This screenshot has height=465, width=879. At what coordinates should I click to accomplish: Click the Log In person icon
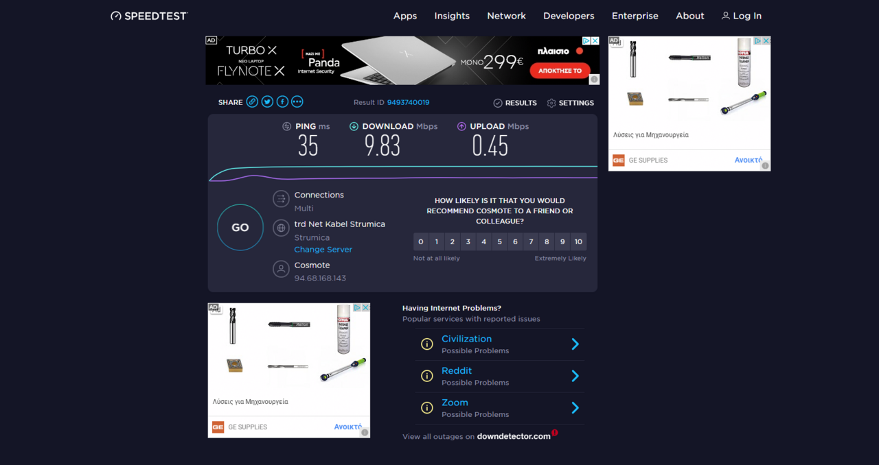coord(725,16)
